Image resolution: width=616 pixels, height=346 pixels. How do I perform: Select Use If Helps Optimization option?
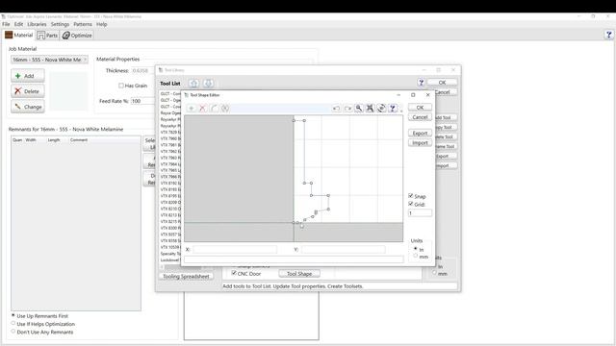click(x=13, y=324)
